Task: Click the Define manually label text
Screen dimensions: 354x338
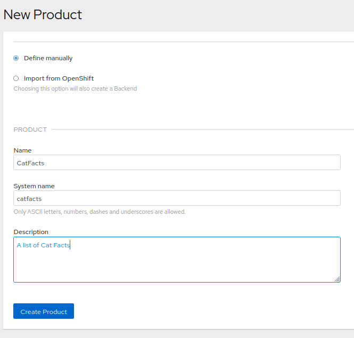Action: [x=48, y=58]
